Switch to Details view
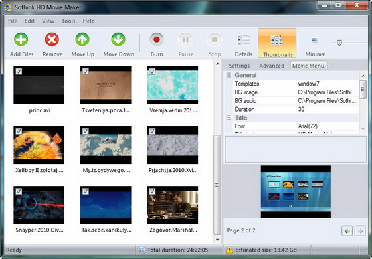 click(243, 44)
